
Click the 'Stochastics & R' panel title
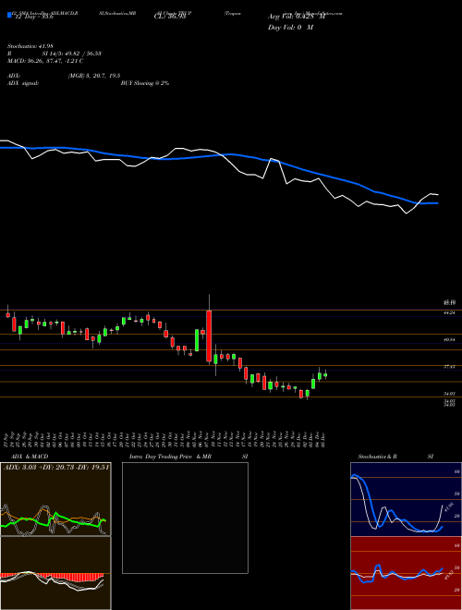click(x=377, y=457)
